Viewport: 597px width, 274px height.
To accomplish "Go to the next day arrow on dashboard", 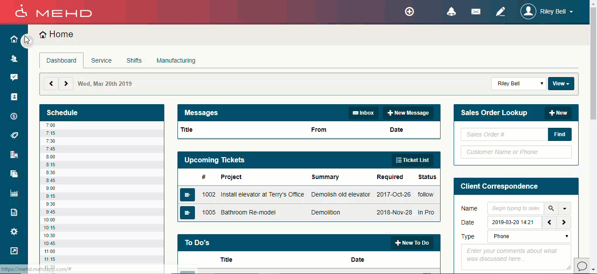I will tap(66, 84).
